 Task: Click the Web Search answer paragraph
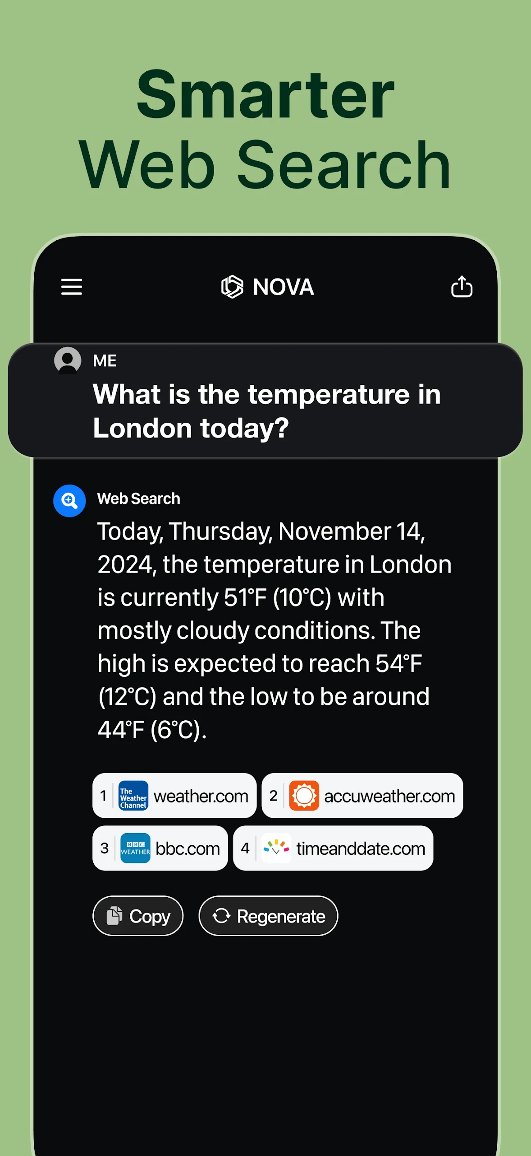click(274, 630)
